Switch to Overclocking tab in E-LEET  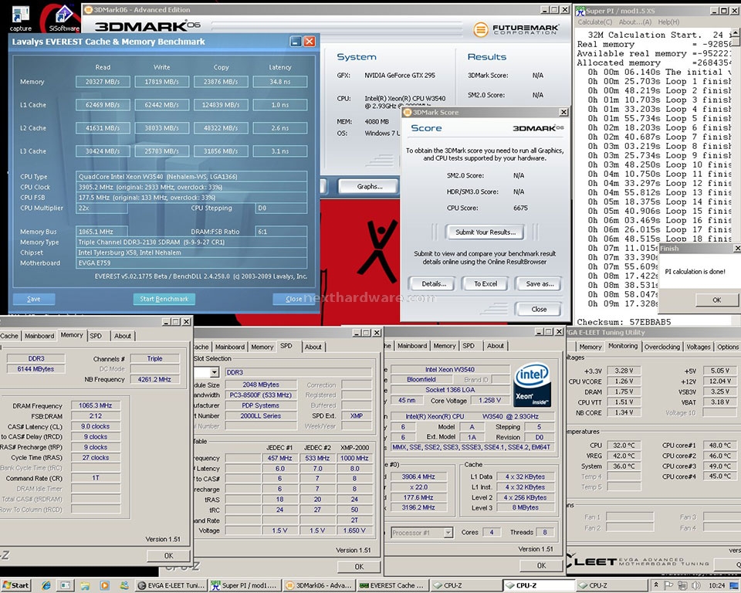[x=662, y=347]
